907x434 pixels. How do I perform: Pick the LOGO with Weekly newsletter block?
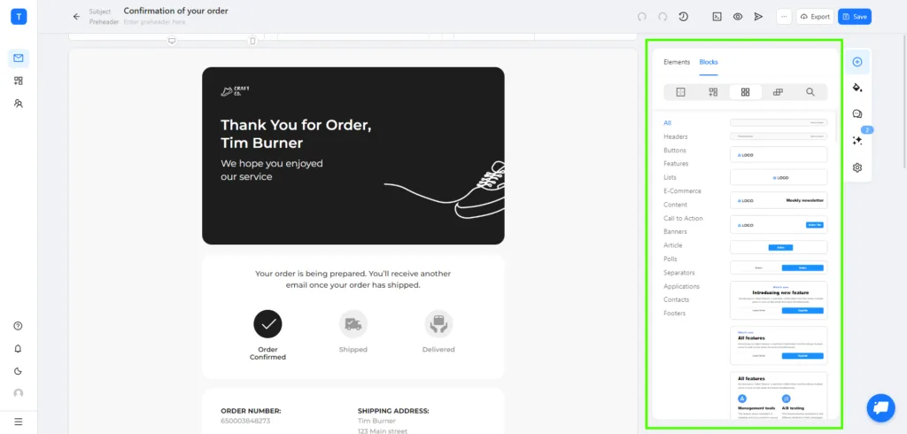(x=779, y=200)
